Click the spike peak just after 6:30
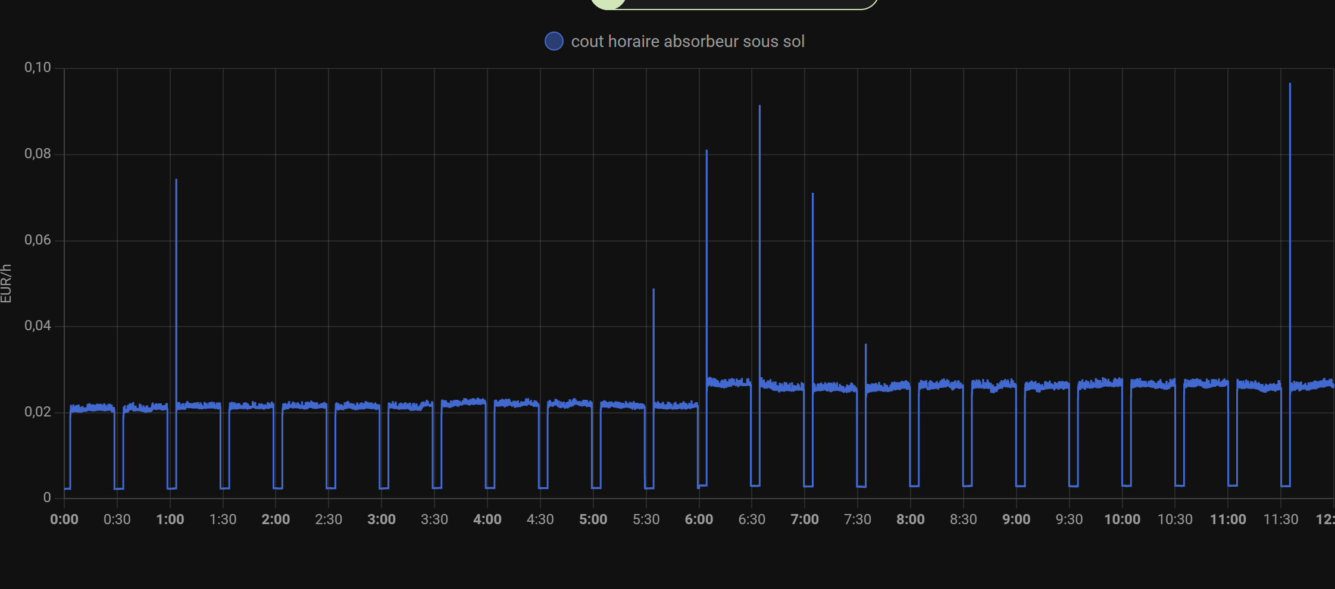 [x=759, y=106]
